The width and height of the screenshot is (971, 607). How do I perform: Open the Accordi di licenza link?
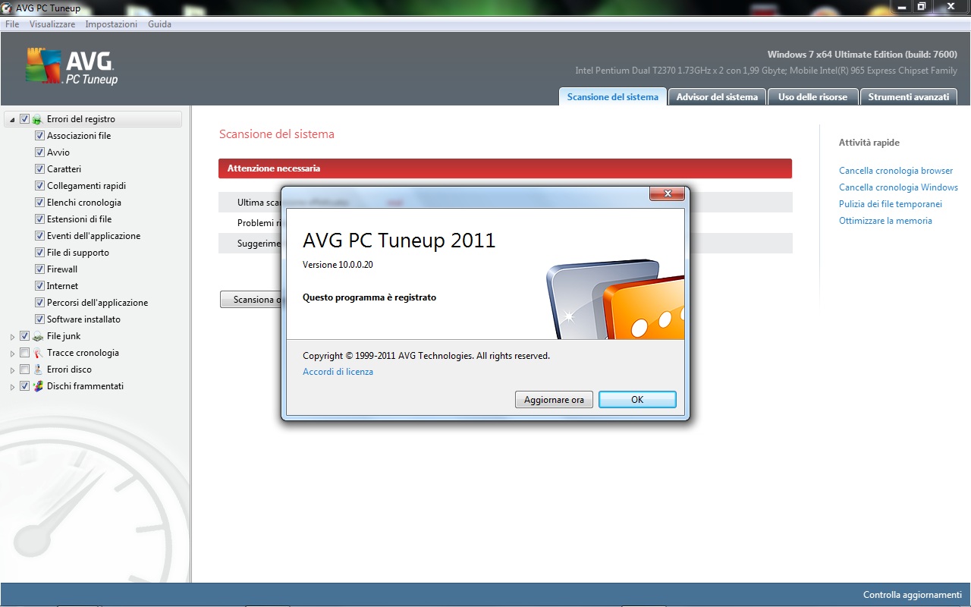[x=338, y=372]
